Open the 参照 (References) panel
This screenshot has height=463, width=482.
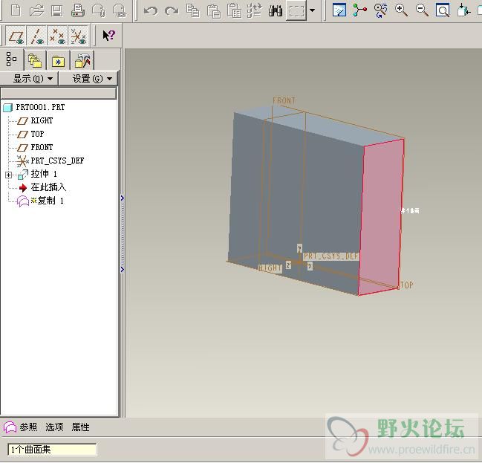tap(28, 427)
